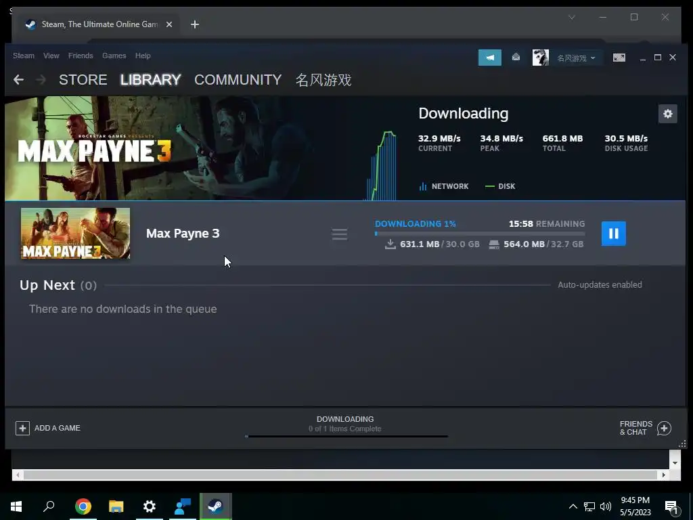Open the Games menu
Screen dimensions: 693x520
[114, 56]
